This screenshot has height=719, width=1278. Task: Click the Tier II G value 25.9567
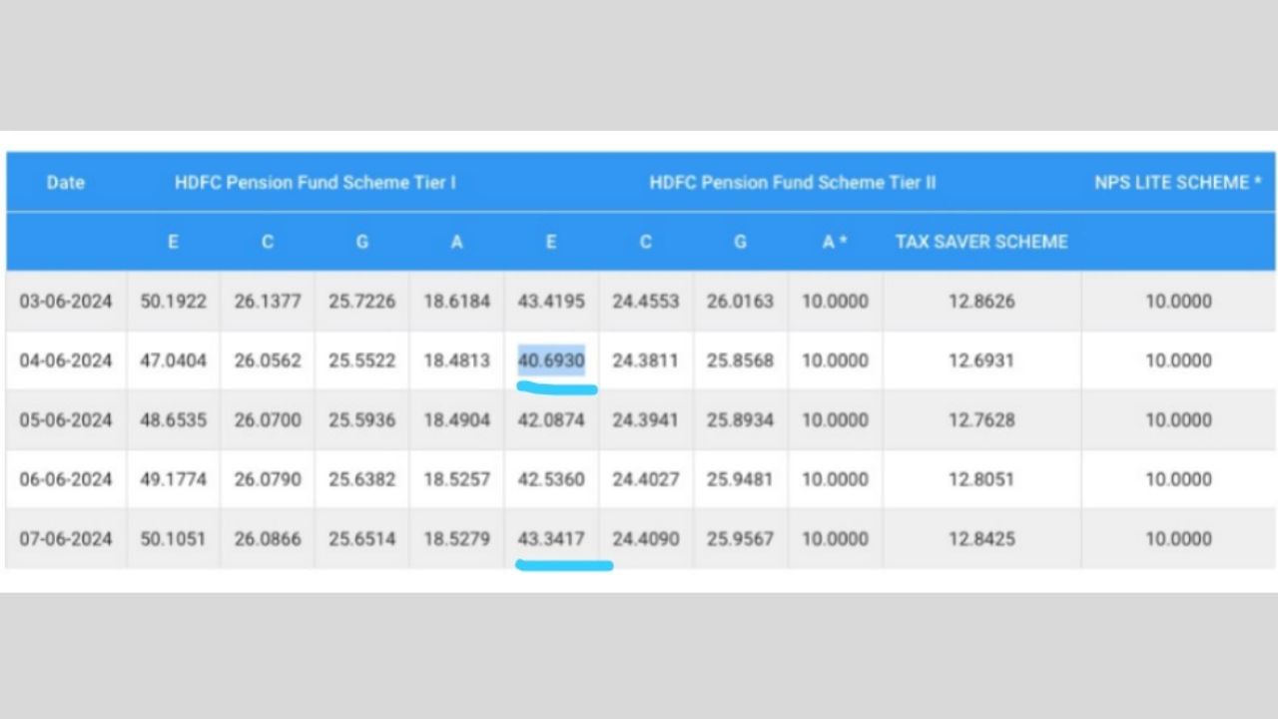tap(740, 539)
